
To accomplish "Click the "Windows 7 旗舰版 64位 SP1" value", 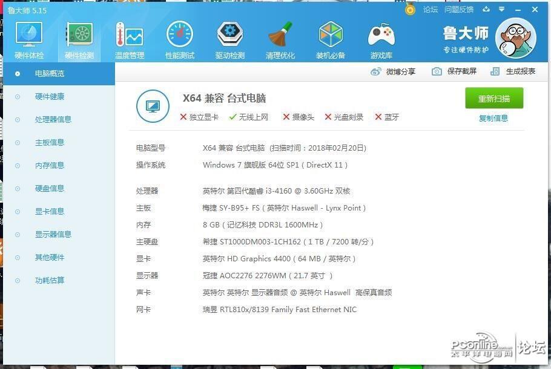I will (x=251, y=165).
